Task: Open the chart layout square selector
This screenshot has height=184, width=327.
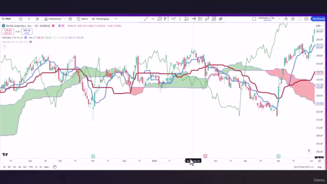Action: tap(254, 19)
